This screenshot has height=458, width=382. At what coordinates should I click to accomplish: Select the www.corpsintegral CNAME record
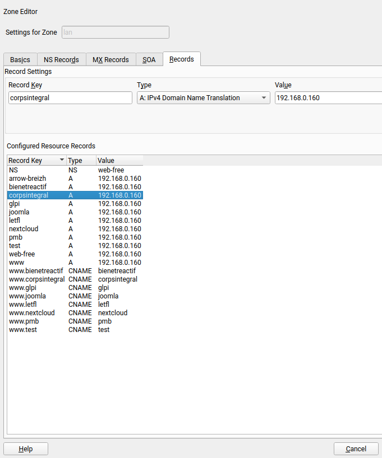[75, 279]
